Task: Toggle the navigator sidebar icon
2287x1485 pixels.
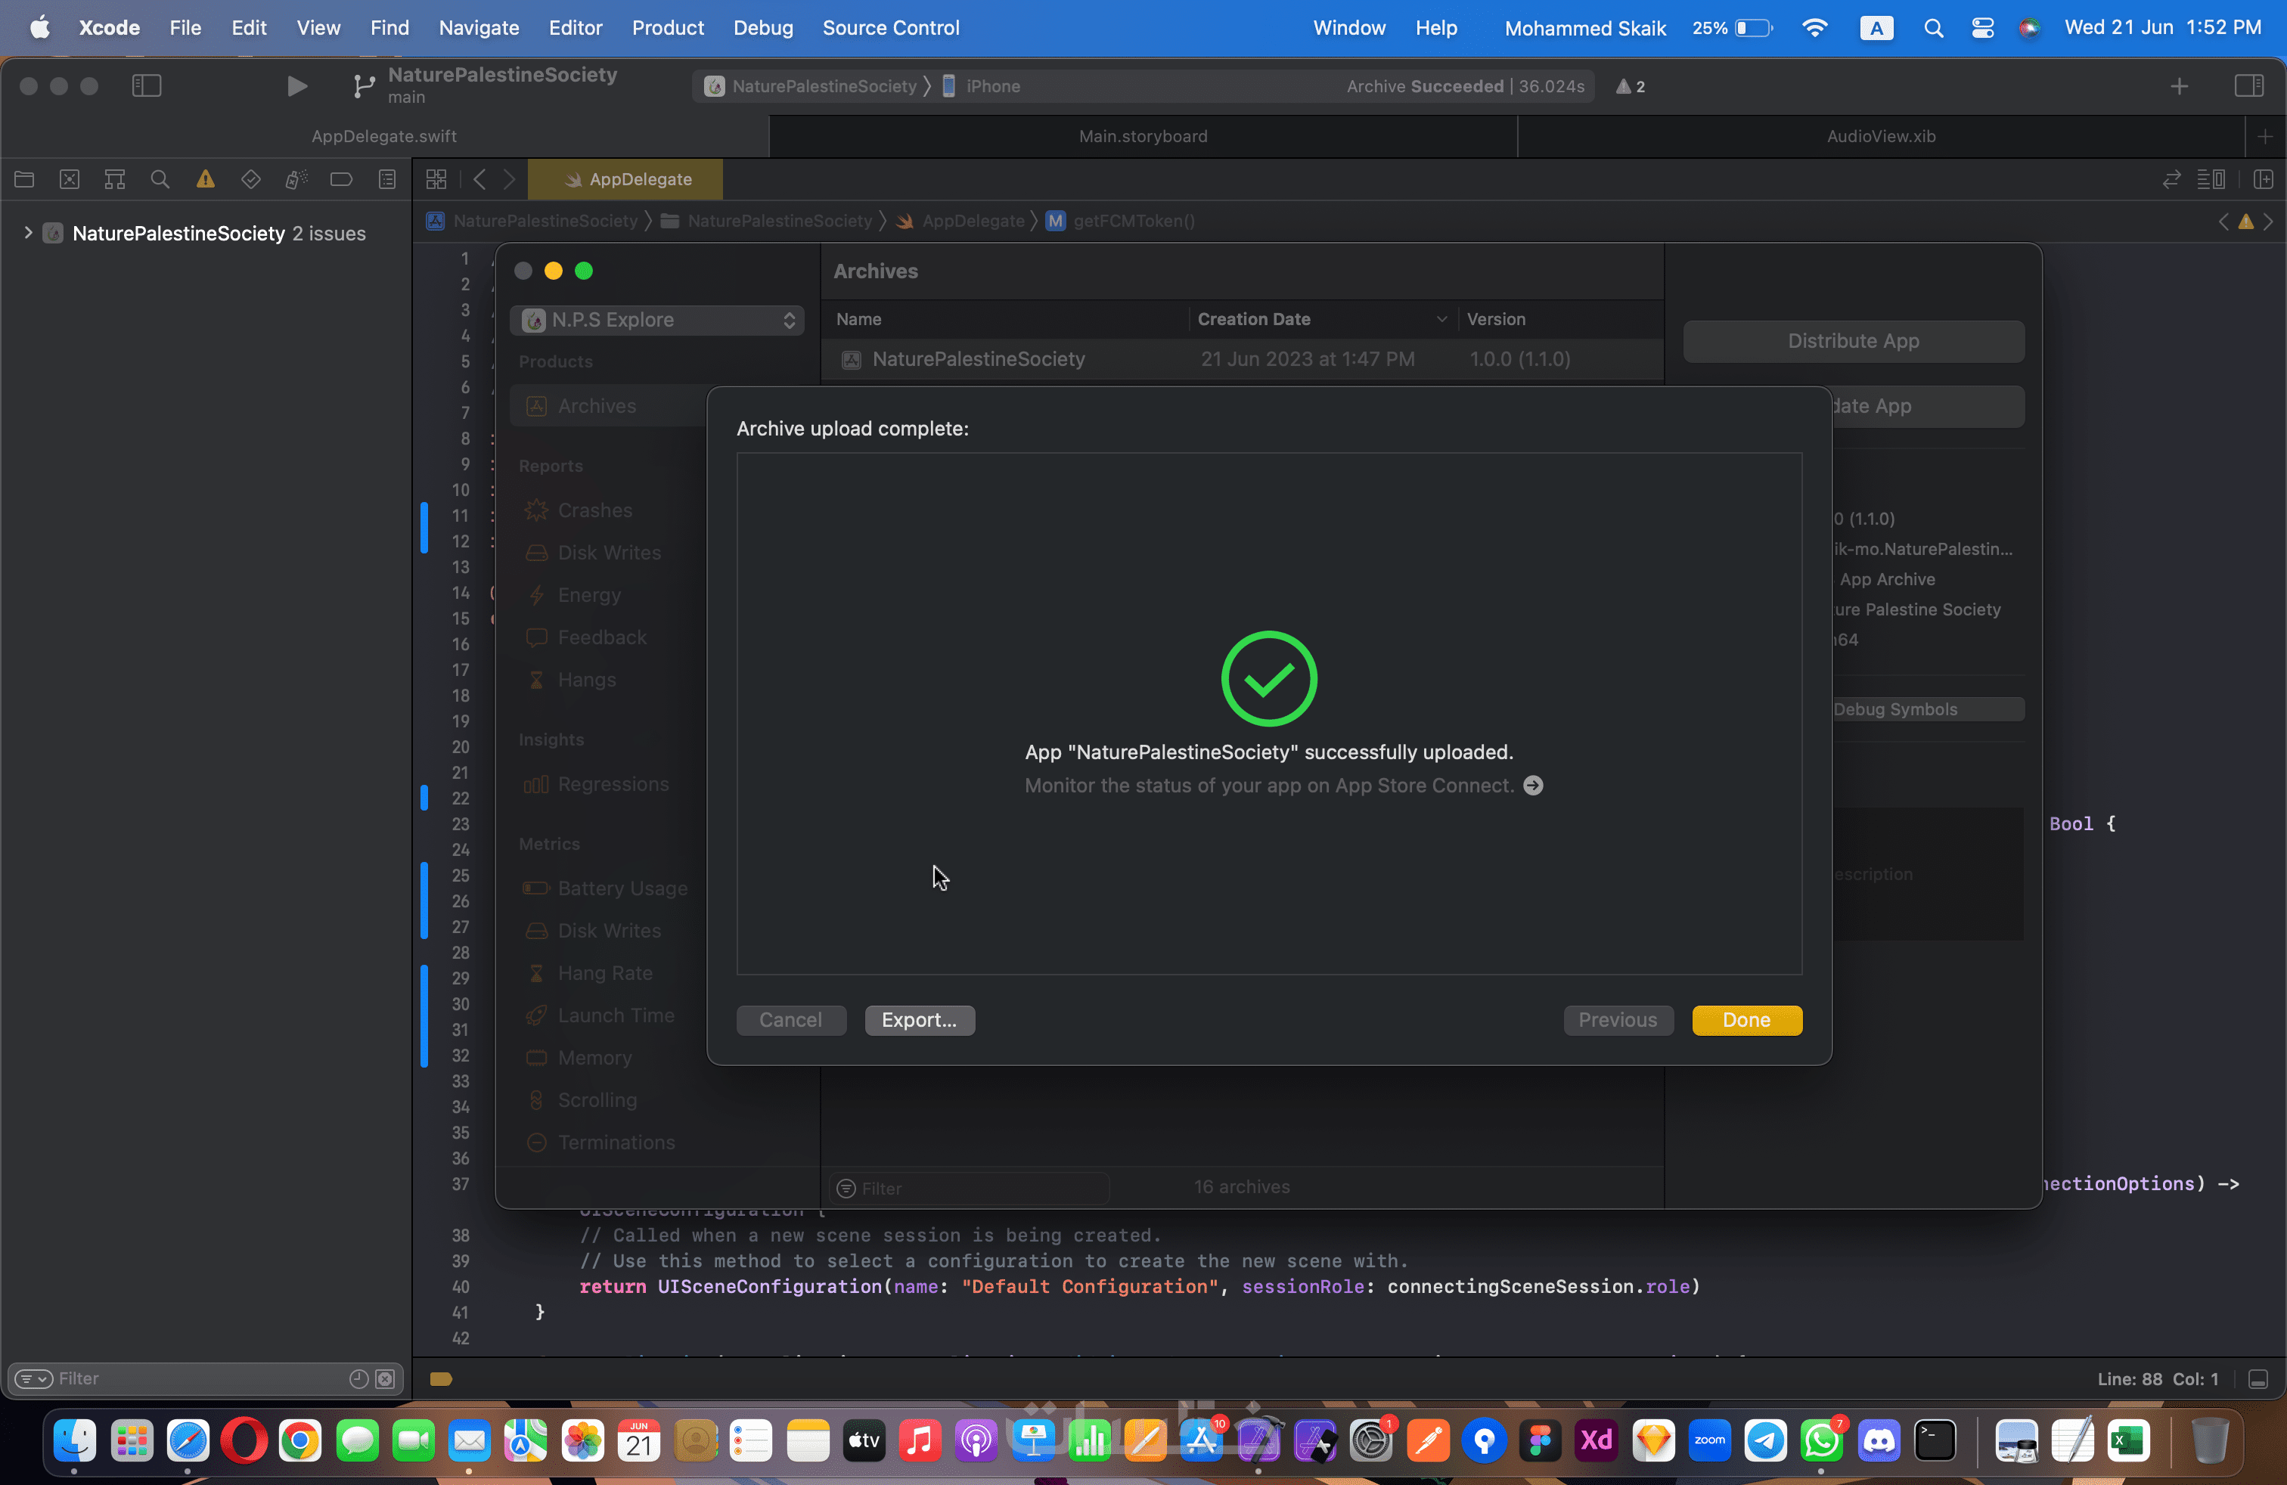Action: [146, 86]
